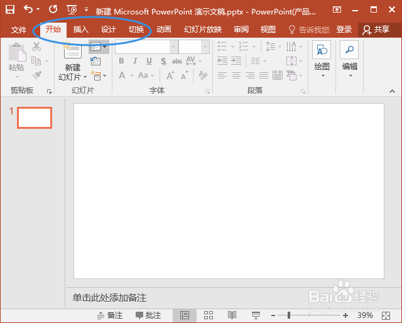Image resolution: width=402 pixels, height=323 pixels.
Task: Reset the slide with reset icon
Action: 95,61
